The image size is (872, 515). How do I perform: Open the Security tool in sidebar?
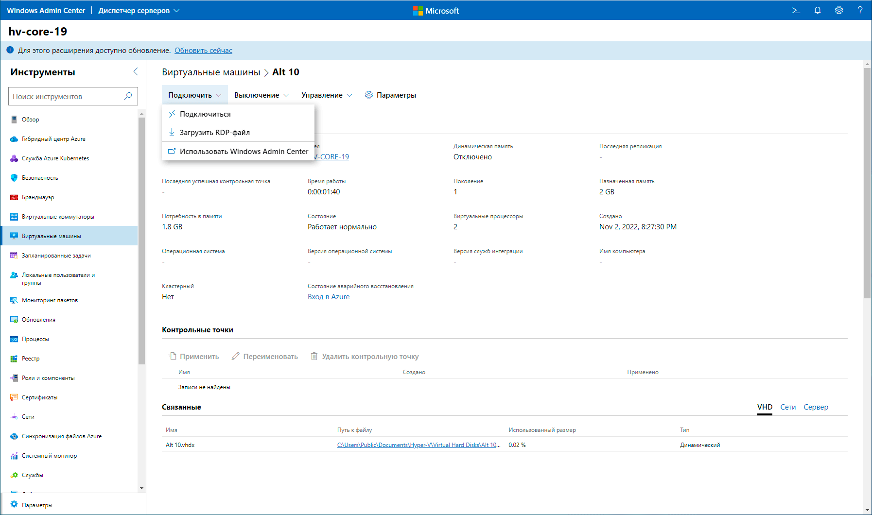(x=40, y=178)
